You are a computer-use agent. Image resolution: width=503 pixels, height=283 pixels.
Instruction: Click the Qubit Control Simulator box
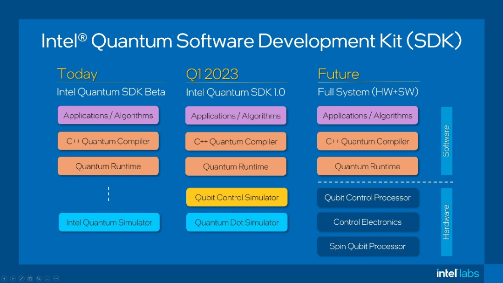237,197
